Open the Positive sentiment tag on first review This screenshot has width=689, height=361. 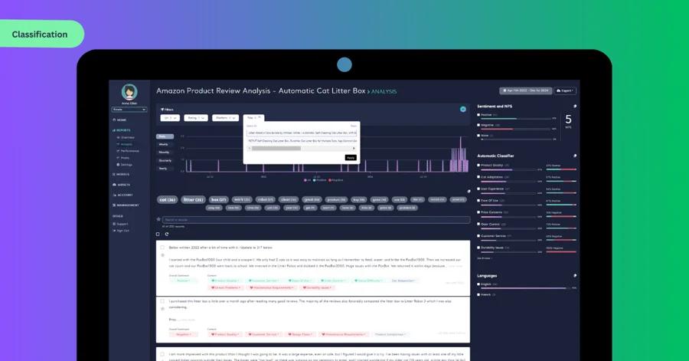tap(183, 281)
